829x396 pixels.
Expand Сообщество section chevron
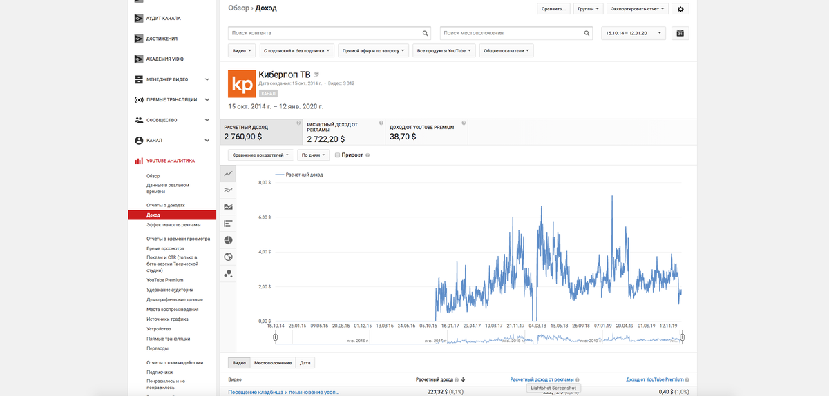coord(207,120)
